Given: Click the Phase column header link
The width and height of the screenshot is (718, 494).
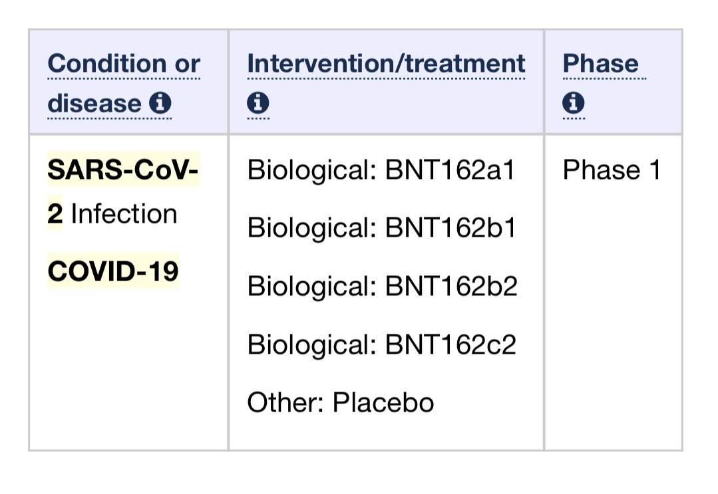Looking at the screenshot, I should pyautogui.click(x=600, y=63).
